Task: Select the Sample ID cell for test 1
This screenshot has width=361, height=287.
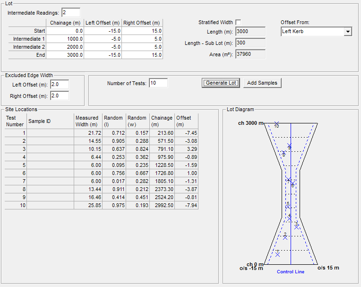Action: [x=50, y=133]
